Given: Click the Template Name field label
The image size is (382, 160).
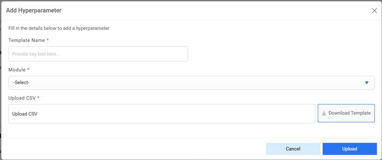Looking at the screenshot, I should pyautogui.click(x=27, y=40).
